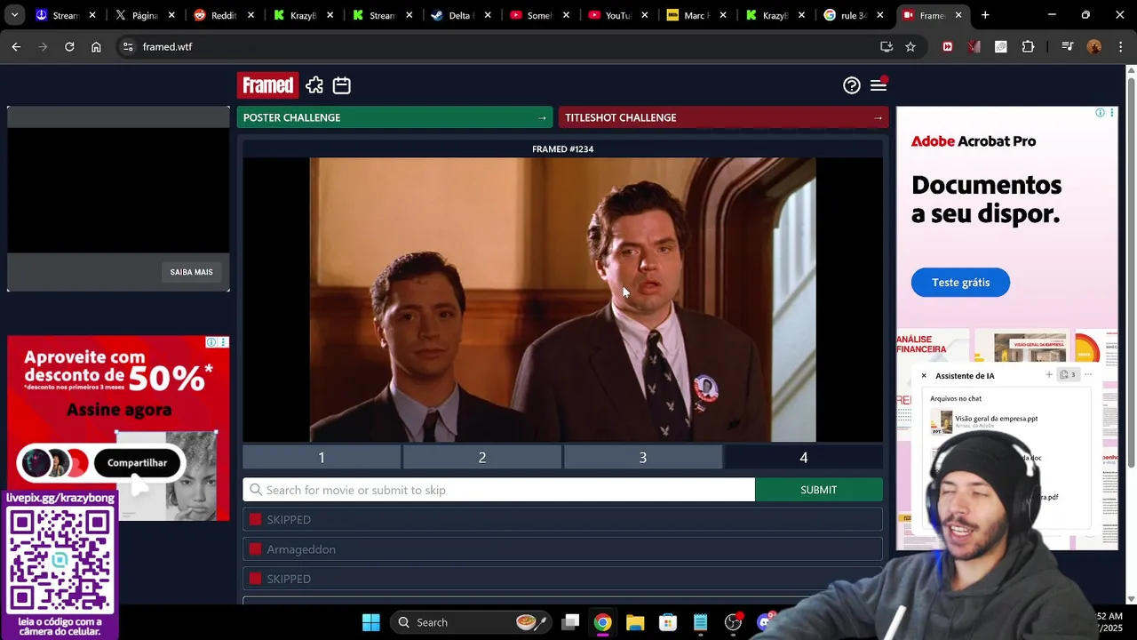This screenshot has height=640, width=1137.
Task: Click the first SKIPPED guess row
Action: (562, 519)
